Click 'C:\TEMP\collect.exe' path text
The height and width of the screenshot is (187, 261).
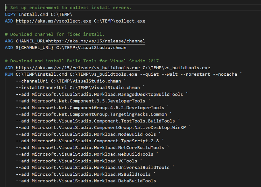point(119,21)
